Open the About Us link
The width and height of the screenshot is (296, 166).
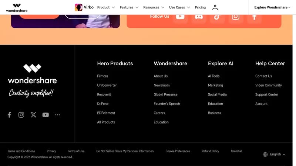pyautogui.click(x=161, y=76)
